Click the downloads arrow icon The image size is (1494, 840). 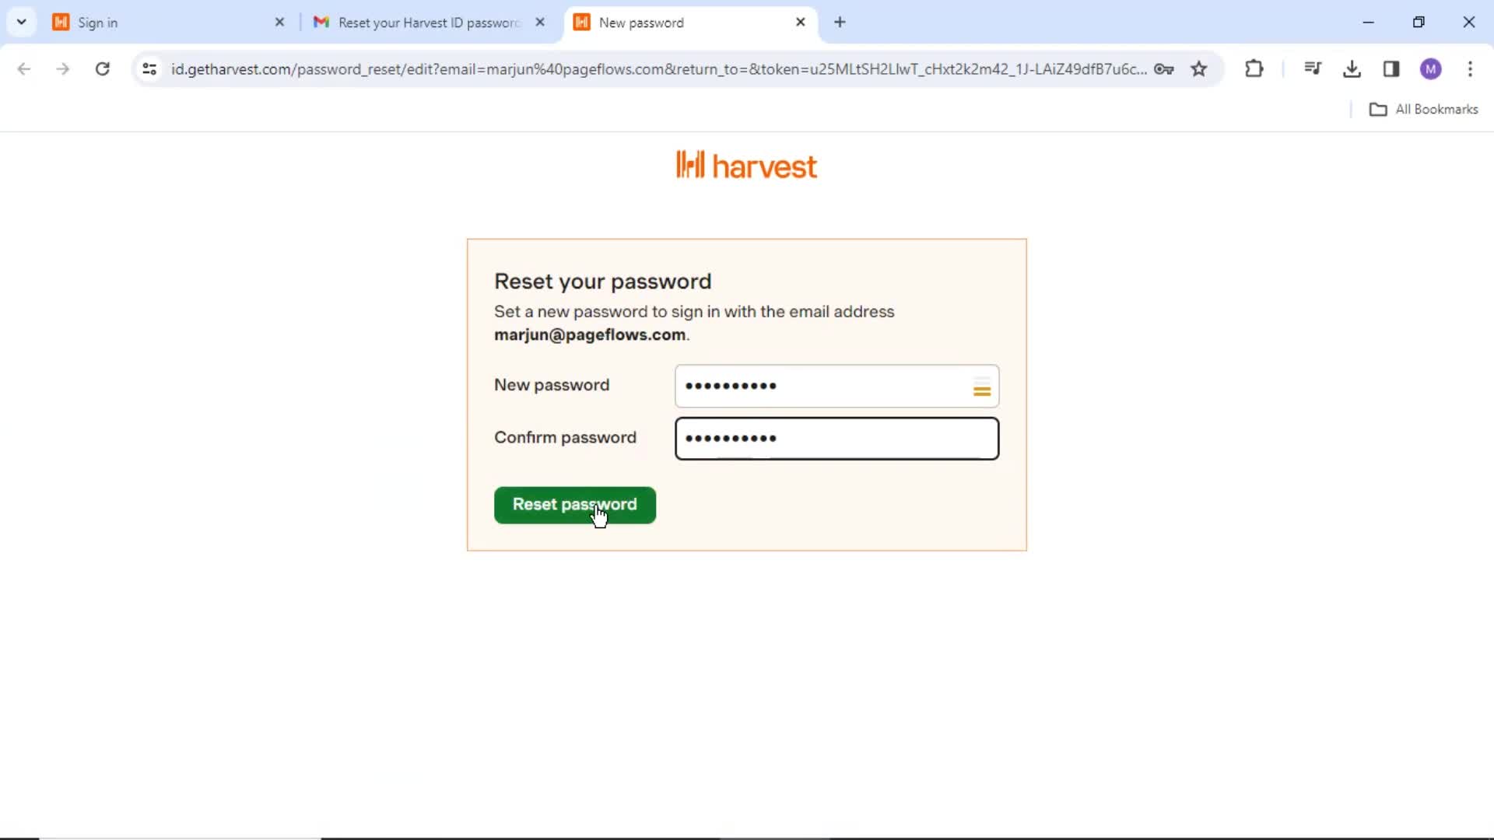point(1353,68)
